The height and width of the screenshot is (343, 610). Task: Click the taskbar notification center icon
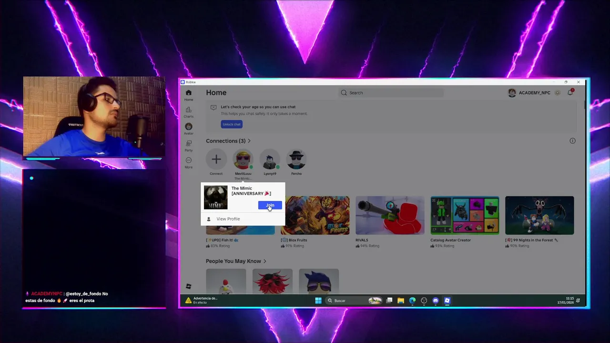click(578, 301)
